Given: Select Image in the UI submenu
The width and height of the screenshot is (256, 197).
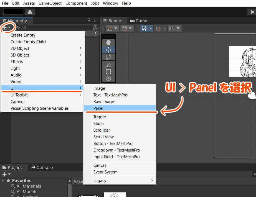Looking at the screenshot, I should pyautogui.click(x=120, y=88).
